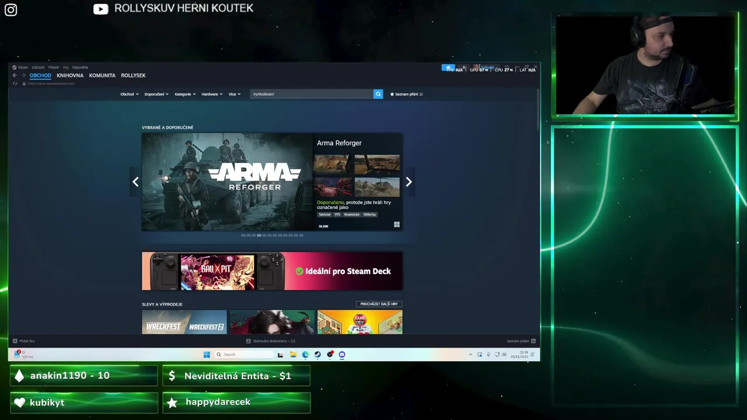Go back with Steam's back arrow
Screen dimensions: 747x420
(x=15, y=75)
